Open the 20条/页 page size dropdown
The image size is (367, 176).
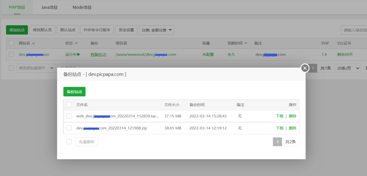[347, 68]
